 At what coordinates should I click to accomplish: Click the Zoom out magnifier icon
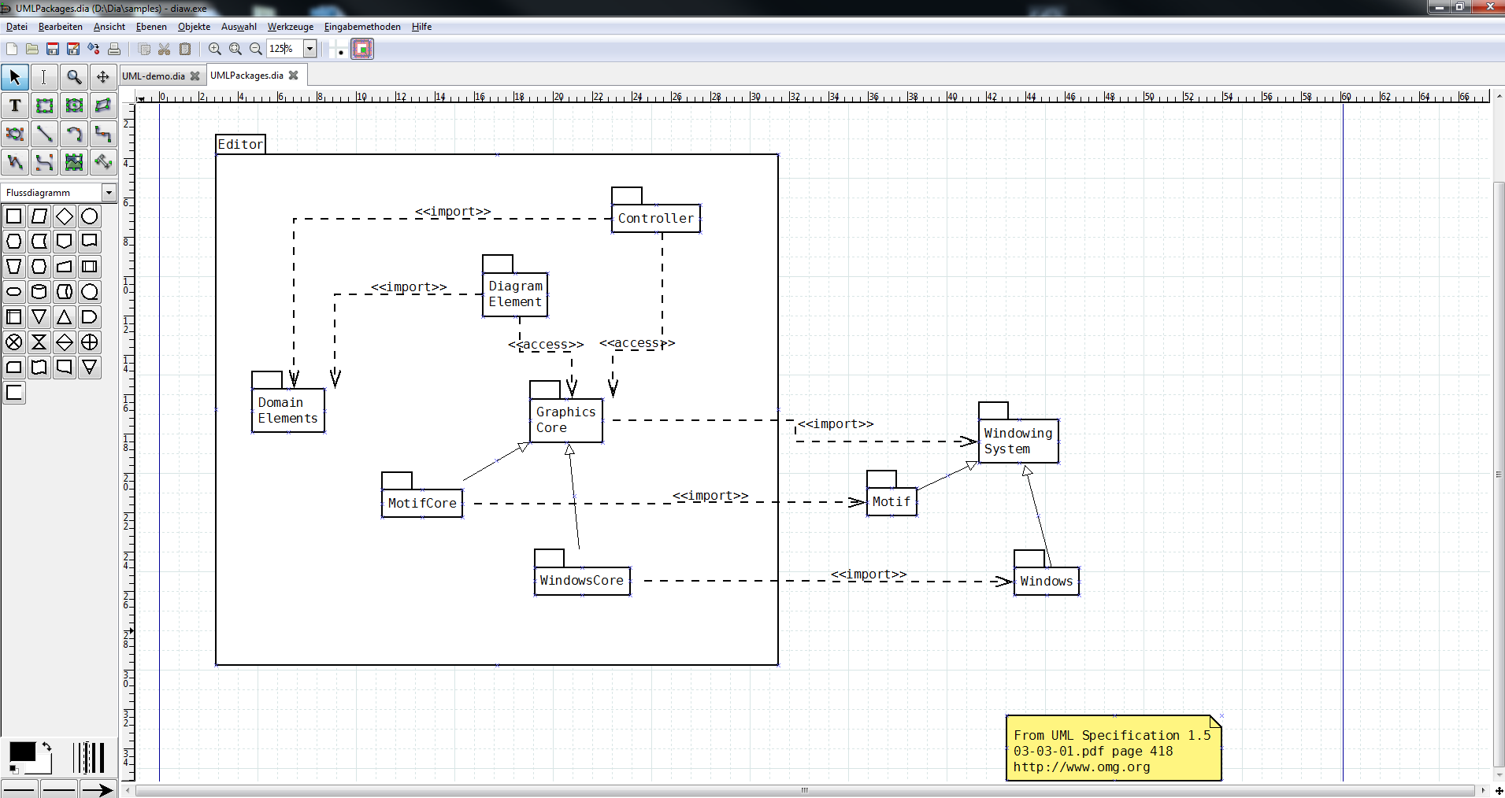pos(255,49)
